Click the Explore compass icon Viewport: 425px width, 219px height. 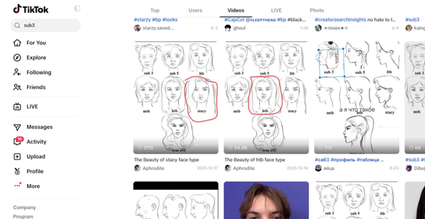tap(17, 58)
